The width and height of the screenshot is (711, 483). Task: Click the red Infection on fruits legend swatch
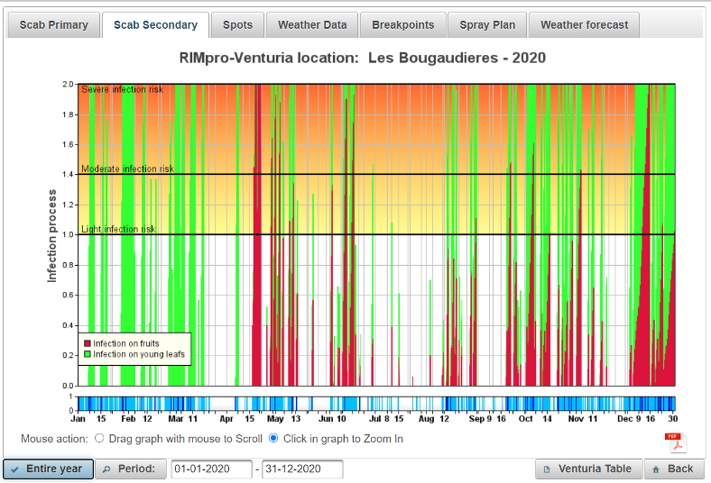(x=88, y=343)
